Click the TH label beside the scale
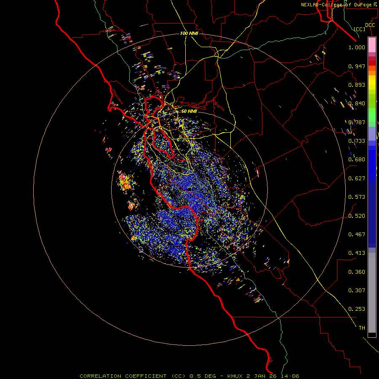Screen dimensions: 379x379 pyautogui.click(x=362, y=328)
